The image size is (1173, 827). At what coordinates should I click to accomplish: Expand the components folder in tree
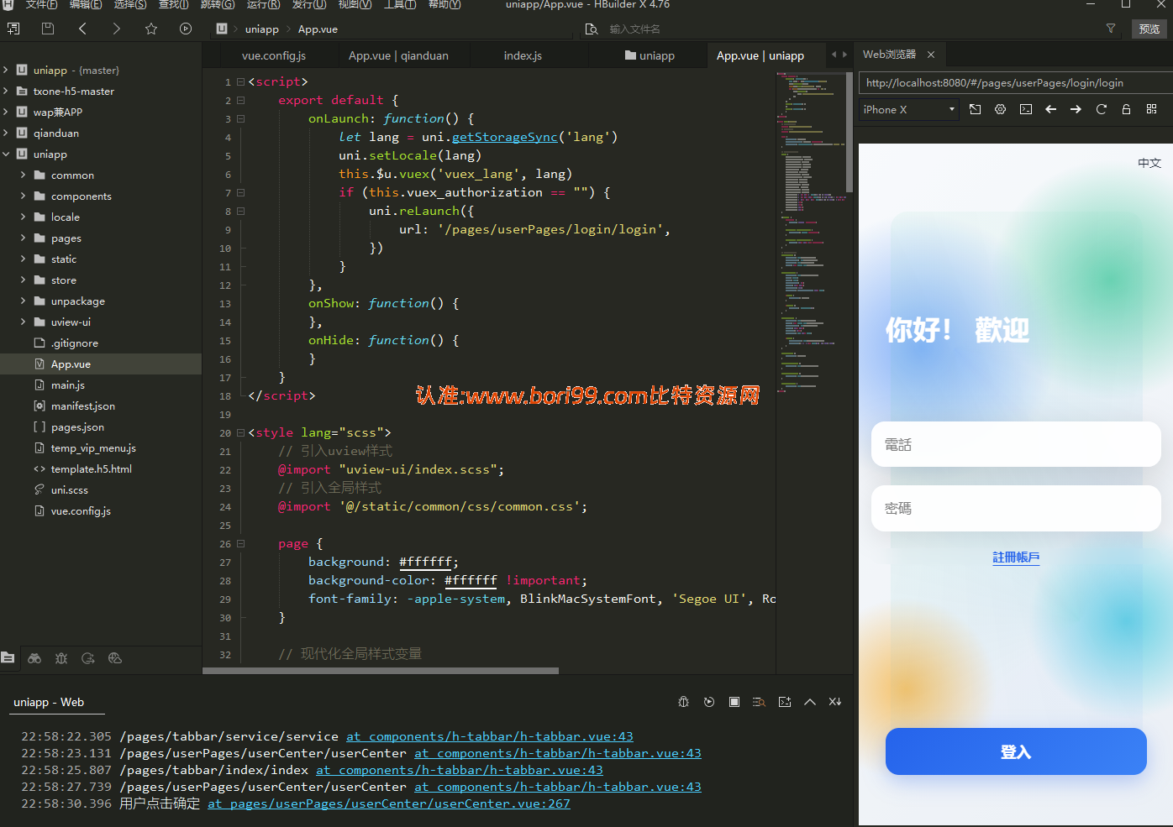tap(23, 196)
